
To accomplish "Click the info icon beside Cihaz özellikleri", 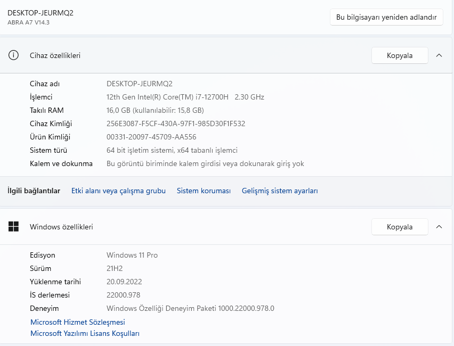I will pos(13,55).
